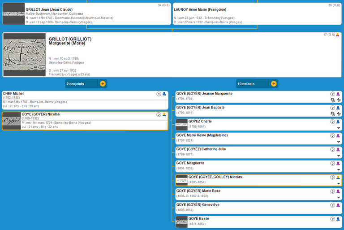The image size is (344, 230).
Task: Click the blue person icon for Jean Baptiste
Action: tap(338, 108)
